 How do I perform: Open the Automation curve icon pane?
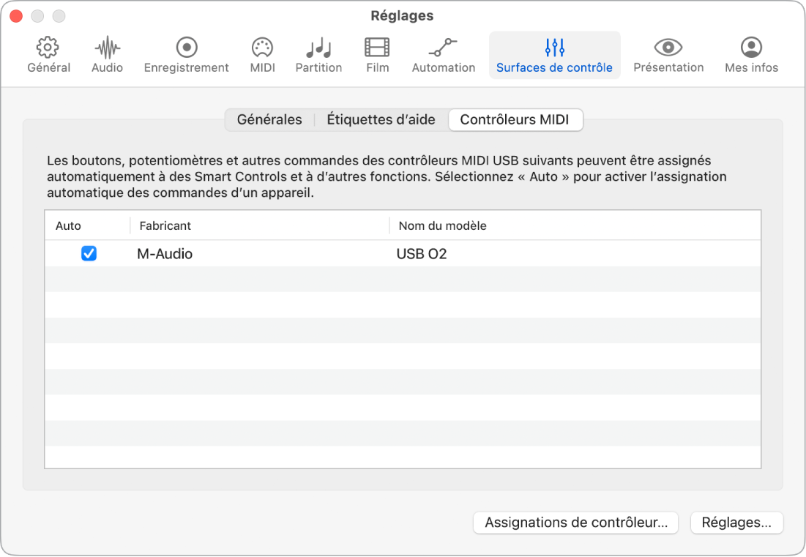click(x=444, y=56)
